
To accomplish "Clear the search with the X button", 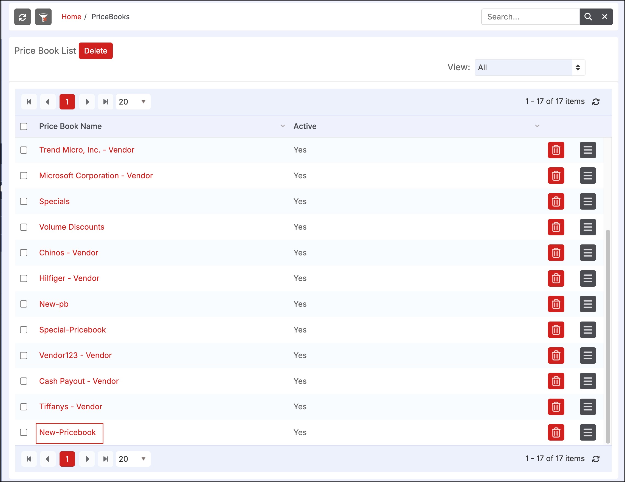I will point(605,17).
